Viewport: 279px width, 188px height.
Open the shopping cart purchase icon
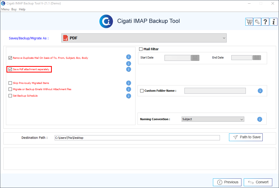point(249,22)
